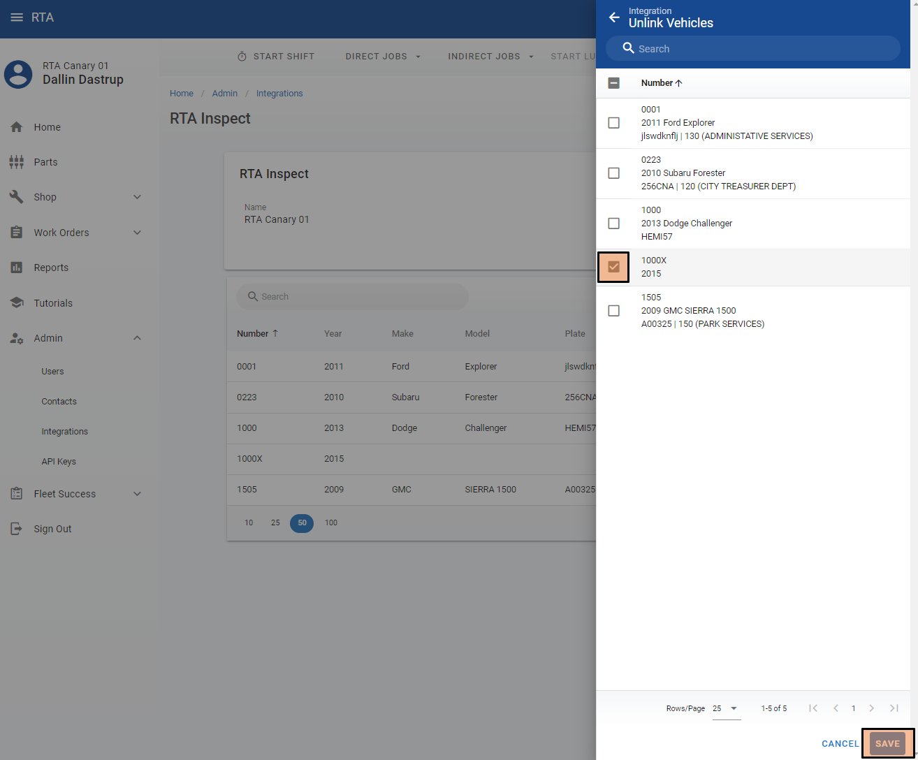The width and height of the screenshot is (918, 760).
Task: Click the Tutorials graduation cap icon
Action: tap(17, 302)
